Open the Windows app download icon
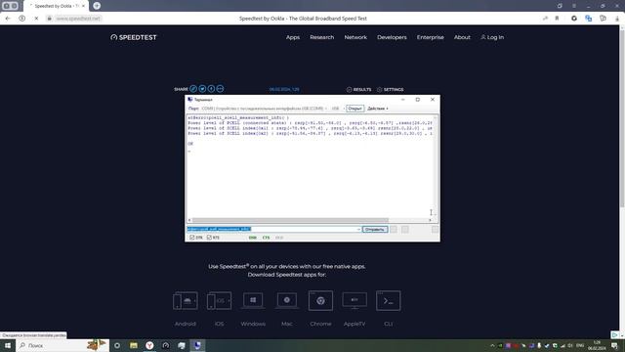625x352 pixels. [x=253, y=300]
